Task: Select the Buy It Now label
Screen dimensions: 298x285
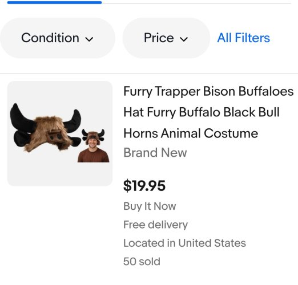Action: [150, 206]
